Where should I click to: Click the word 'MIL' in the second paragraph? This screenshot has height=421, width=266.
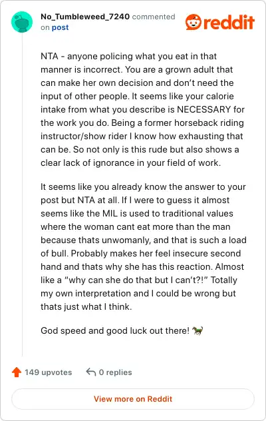click(x=110, y=213)
